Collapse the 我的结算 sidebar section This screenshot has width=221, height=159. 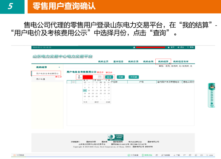pyautogui.click(x=59, y=67)
